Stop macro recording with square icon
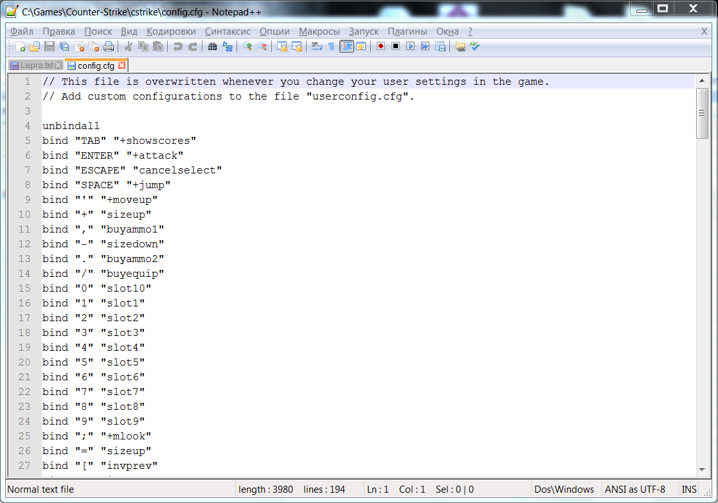Image resolution: width=718 pixels, height=503 pixels. coord(395,47)
